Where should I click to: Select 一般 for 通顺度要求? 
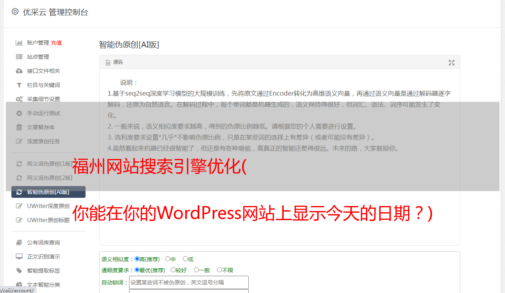click(x=196, y=270)
